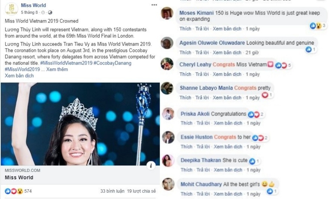329x199 pixels.
Task: Click the Miss World page logo
Action: coord(12,9)
